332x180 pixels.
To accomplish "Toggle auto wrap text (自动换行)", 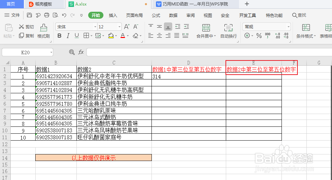I will coord(229,31).
